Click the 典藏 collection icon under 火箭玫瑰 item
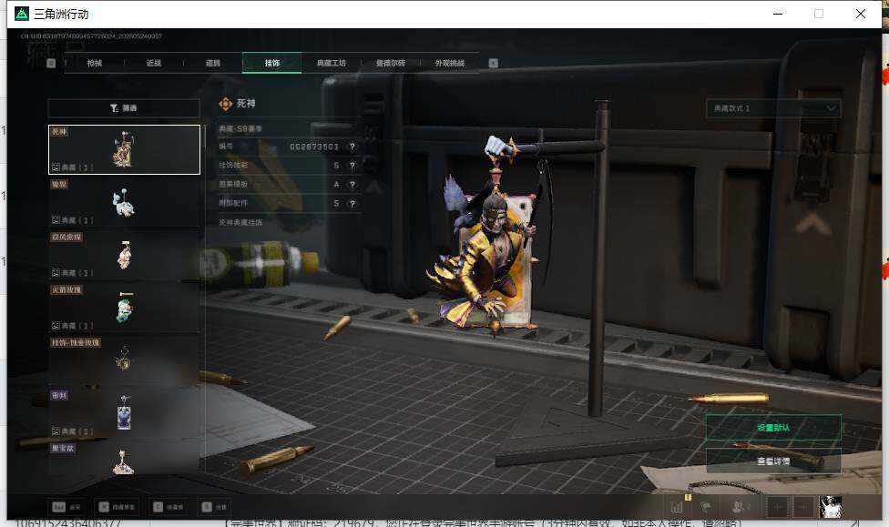 tap(56, 326)
